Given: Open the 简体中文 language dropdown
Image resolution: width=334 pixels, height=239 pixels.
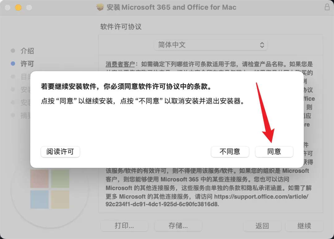Looking at the screenshot, I should [x=211, y=45].
